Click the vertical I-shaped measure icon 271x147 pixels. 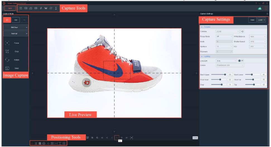pos(60,143)
